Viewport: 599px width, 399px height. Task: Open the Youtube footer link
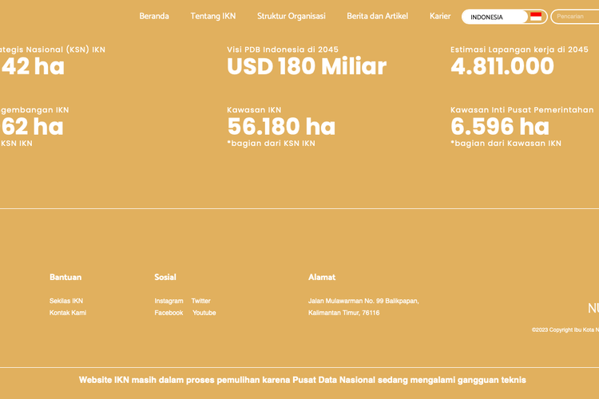click(204, 313)
